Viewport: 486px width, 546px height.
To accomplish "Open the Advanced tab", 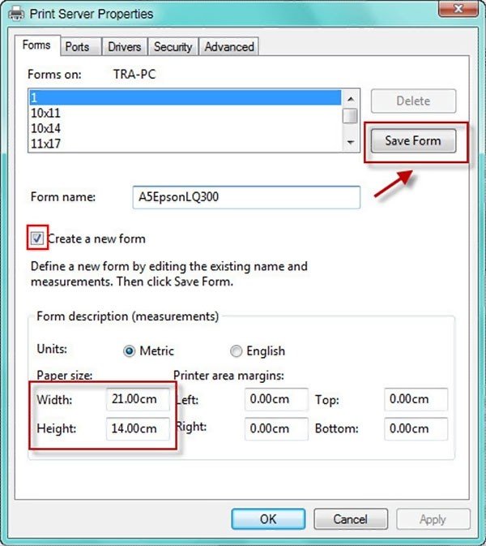I will [228, 47].
